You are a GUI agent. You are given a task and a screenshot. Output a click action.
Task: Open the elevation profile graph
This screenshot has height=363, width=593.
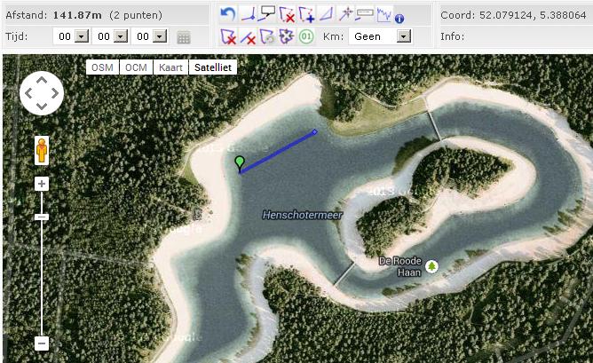[x=384, y=14]
